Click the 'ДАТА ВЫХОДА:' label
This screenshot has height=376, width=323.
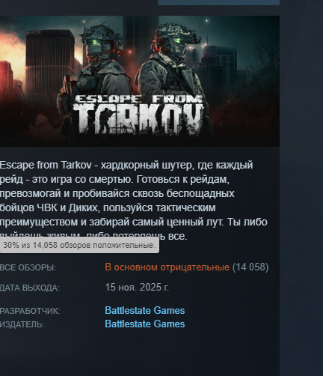click(x=30, y=288)
